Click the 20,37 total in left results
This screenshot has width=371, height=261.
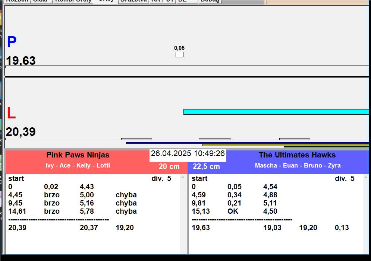coord(89,228)
